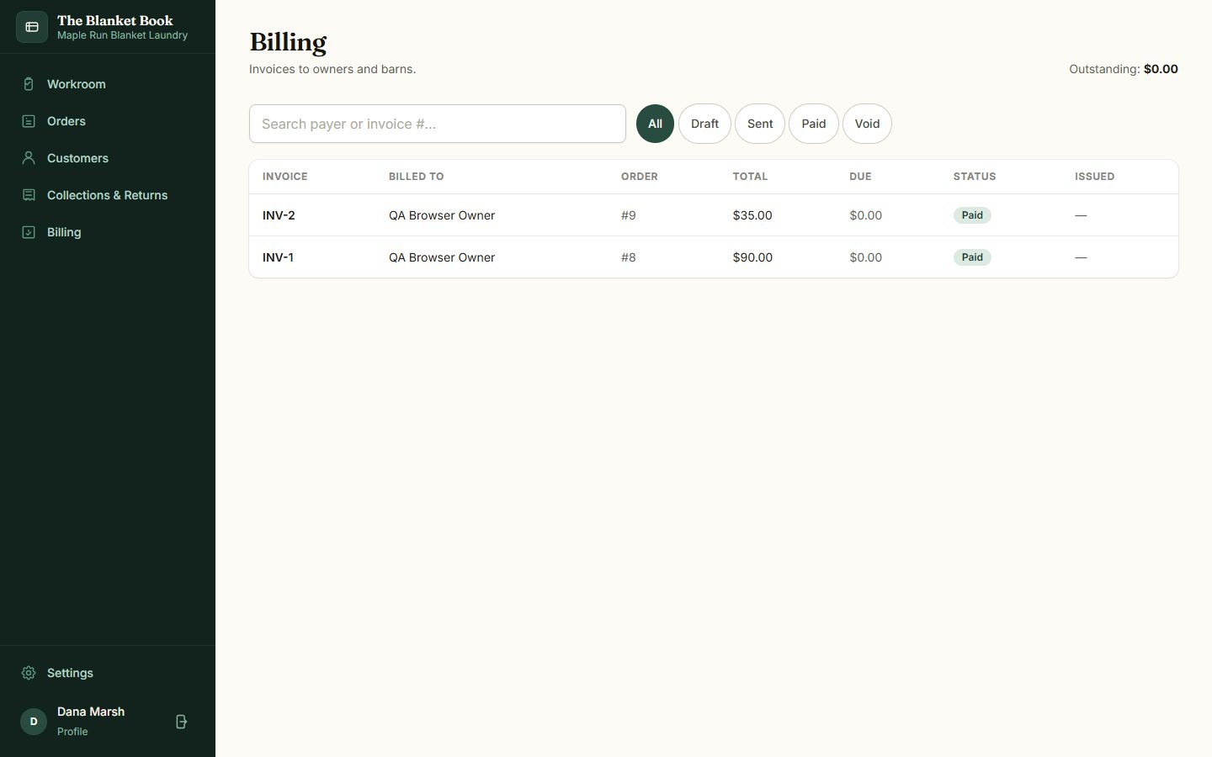Click the Customers person icon
Screen dimensions: 1212x757
[x=29, y=158]
